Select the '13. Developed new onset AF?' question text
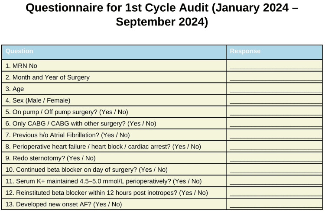The image size is (325, 212). point(64,204)
